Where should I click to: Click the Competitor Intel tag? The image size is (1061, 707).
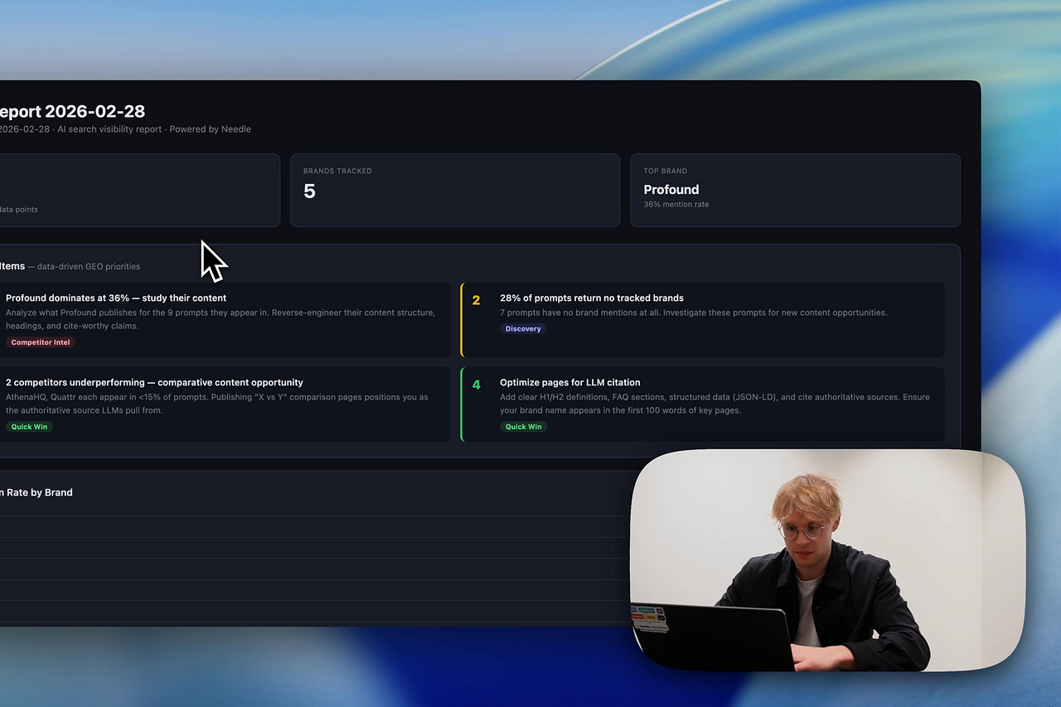pos(40,342)
